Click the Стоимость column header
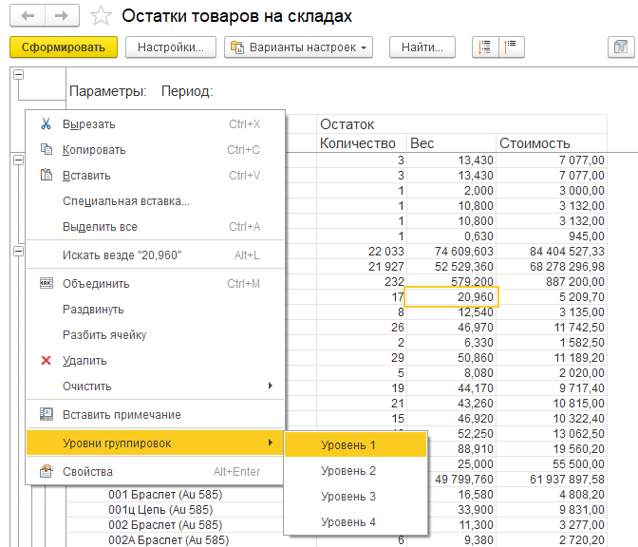The height and width of the screenshot is (547, 638). coord(552,143)
